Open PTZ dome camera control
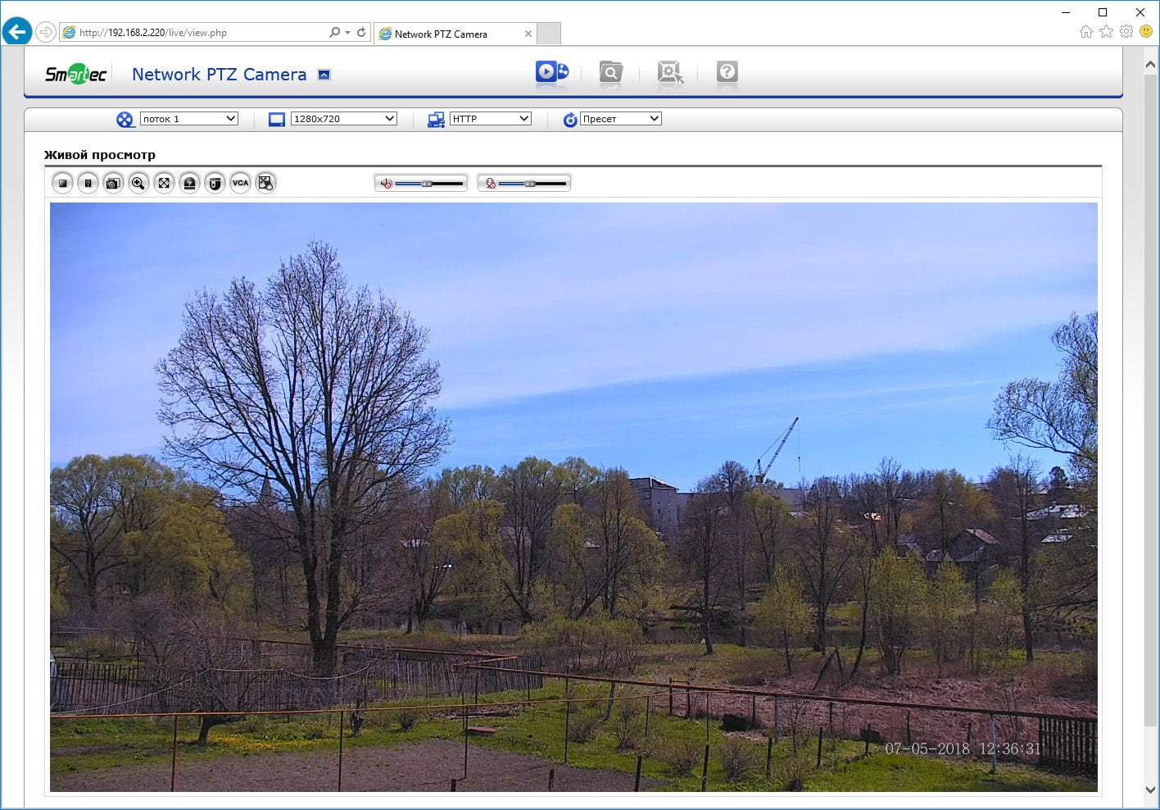The height and width of the screenshot is (810, 1160). pyautogui.click(x=215, y=183)
